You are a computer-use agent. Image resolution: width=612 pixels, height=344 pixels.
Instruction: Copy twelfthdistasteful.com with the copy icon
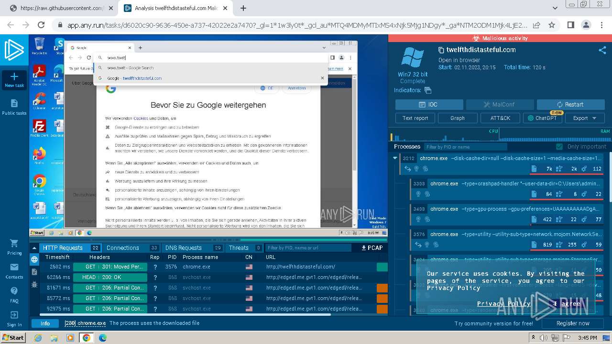(x=441, y=50)
